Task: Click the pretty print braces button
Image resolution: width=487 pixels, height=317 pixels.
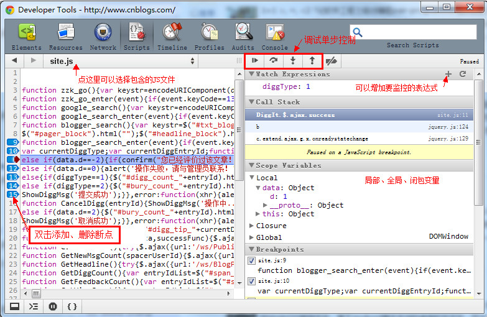Action: (72, 306)
